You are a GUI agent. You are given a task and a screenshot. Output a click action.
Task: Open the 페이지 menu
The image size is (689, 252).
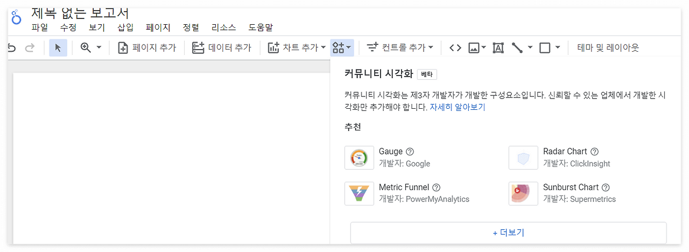(158, 27)
